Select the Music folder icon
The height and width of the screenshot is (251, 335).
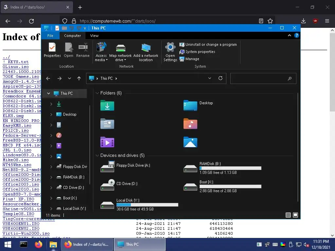(190, 124)
